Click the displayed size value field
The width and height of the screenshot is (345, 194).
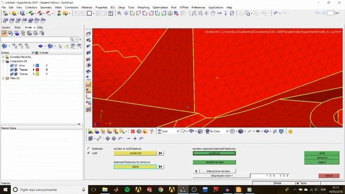(x=270, y=176)
